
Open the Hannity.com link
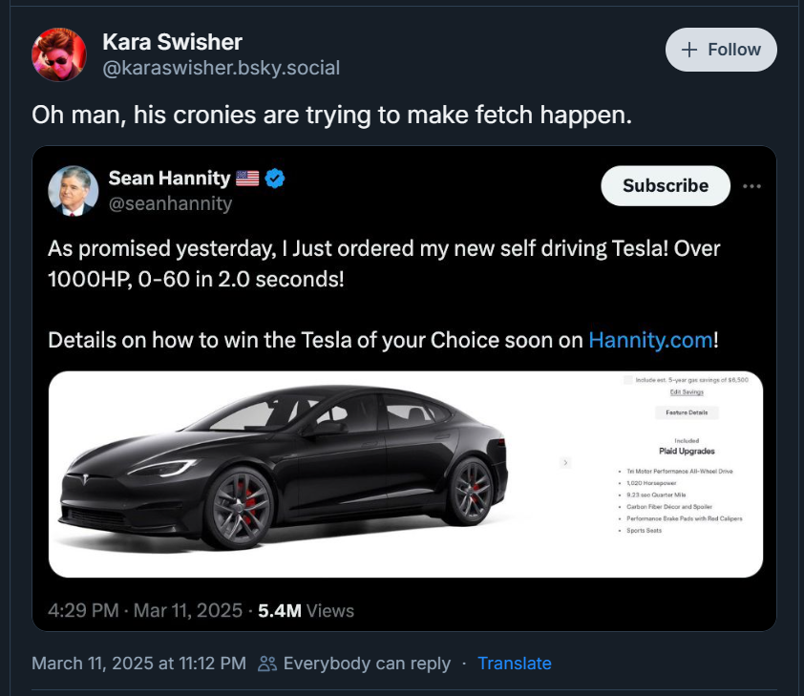pos(650,340)
